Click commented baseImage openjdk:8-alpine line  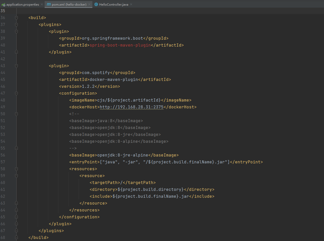(119, 141)
